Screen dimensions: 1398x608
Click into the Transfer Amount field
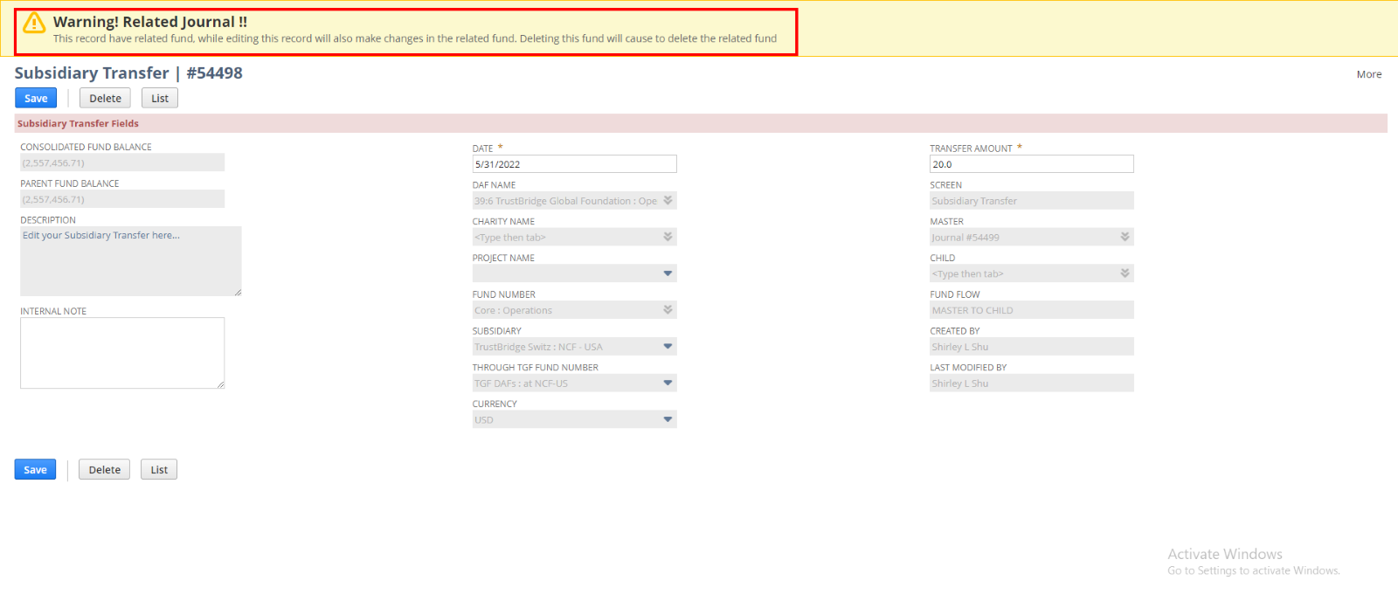coord(1031,164)
